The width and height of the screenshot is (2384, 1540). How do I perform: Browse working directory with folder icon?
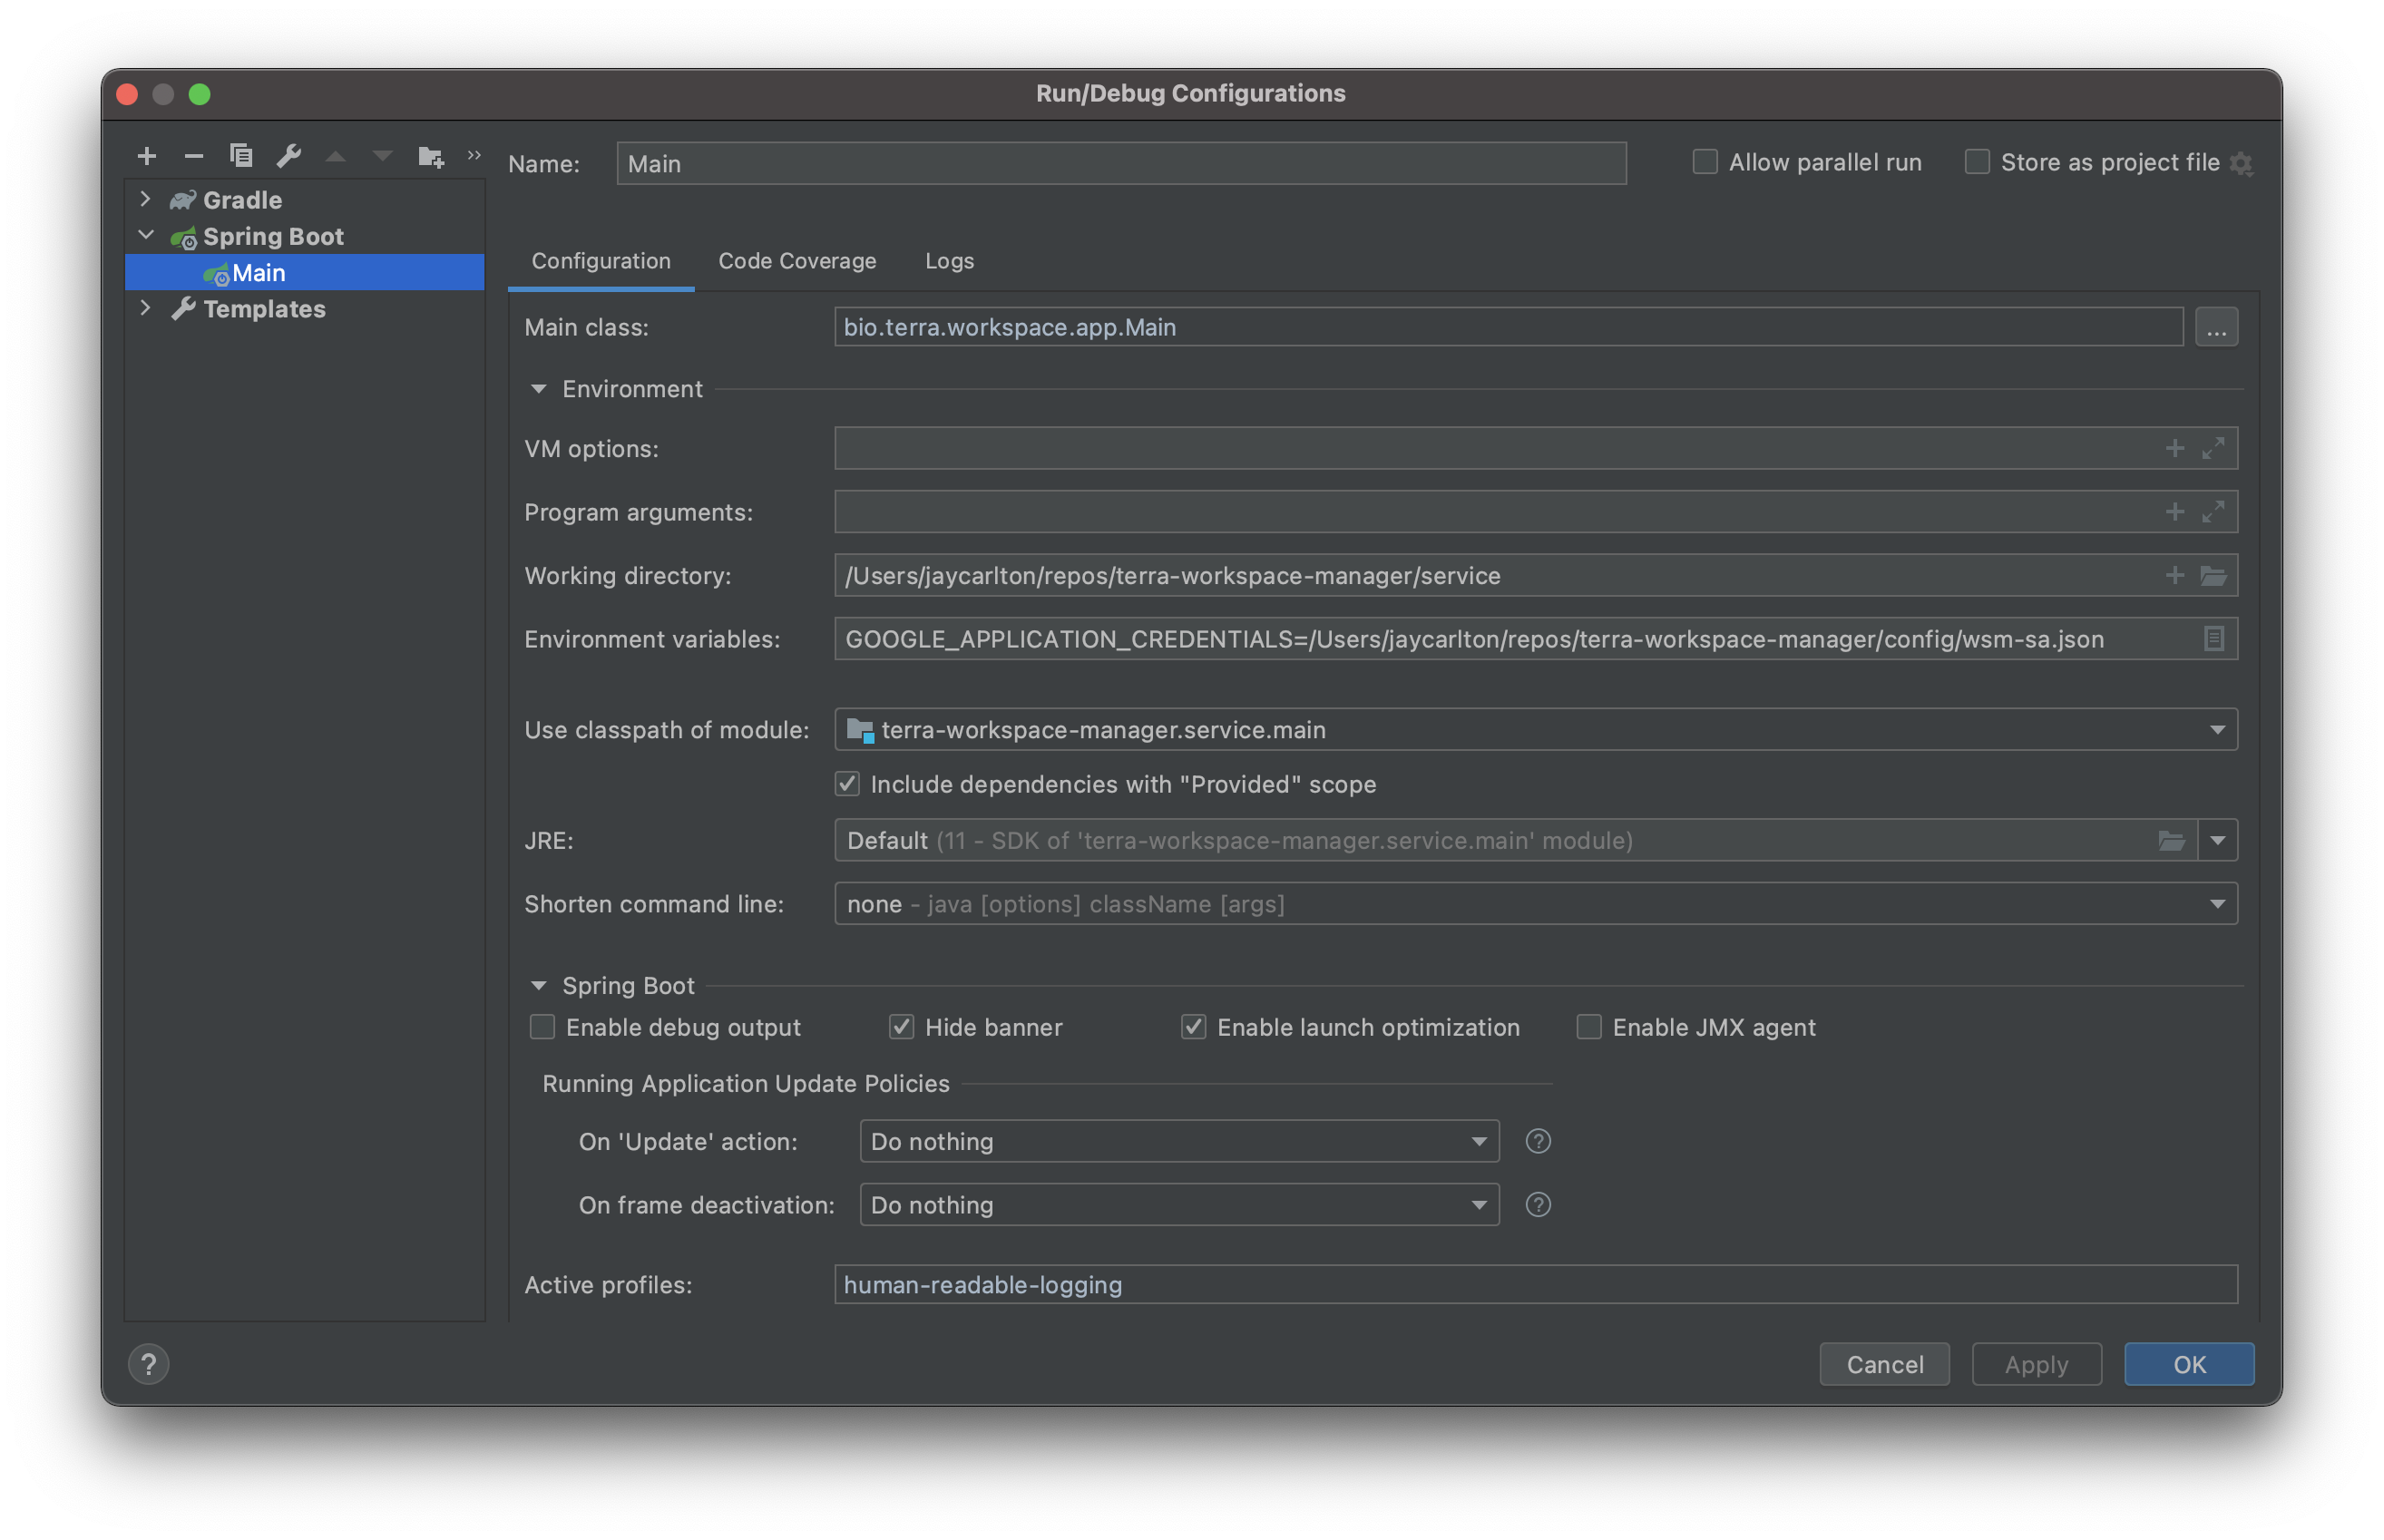2213,576
